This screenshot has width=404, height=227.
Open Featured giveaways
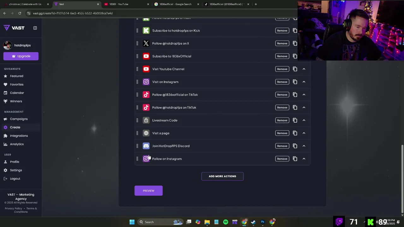[16, 76]
